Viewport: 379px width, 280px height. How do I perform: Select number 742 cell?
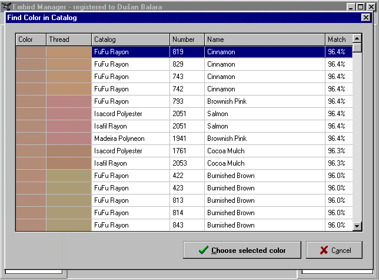pyautogui.click(x=187, y=89)
